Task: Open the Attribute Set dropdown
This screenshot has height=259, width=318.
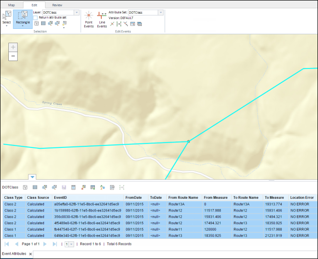Action: coord(161,12)
